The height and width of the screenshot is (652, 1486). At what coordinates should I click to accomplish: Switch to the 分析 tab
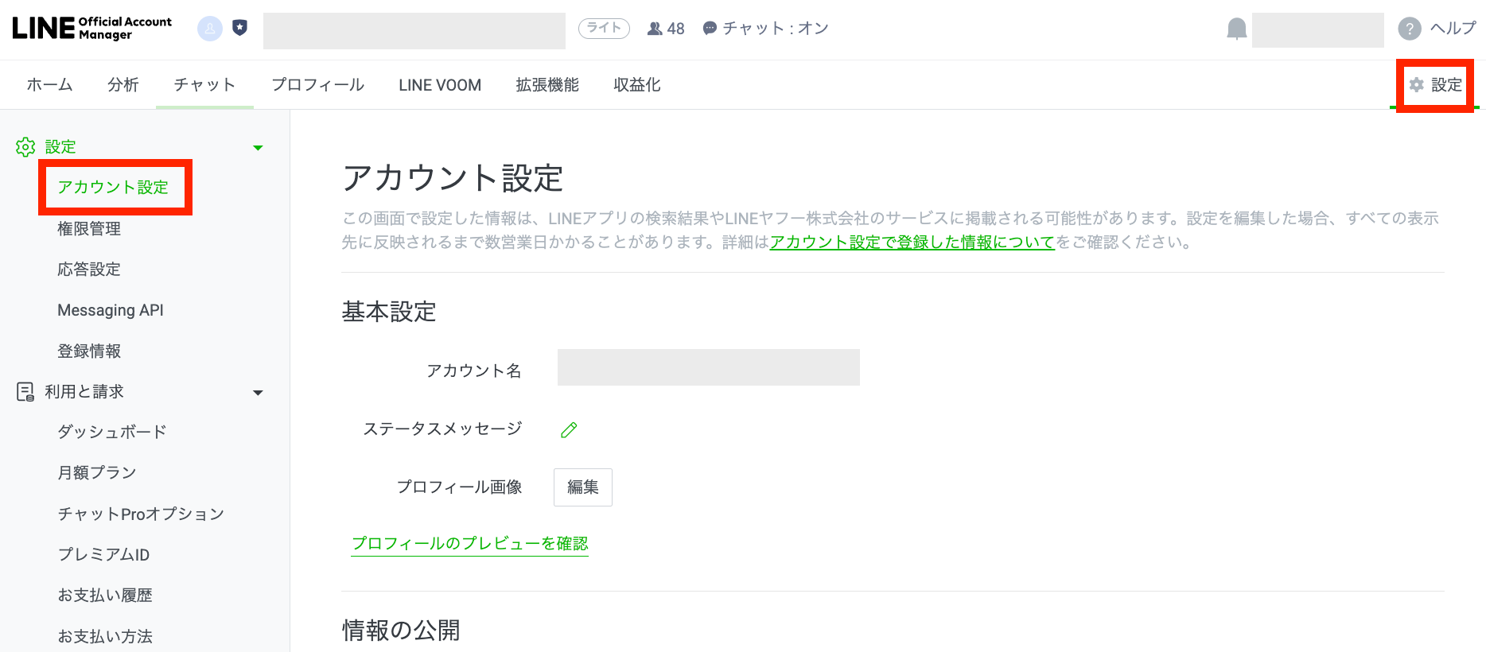[x=123, y=85]
